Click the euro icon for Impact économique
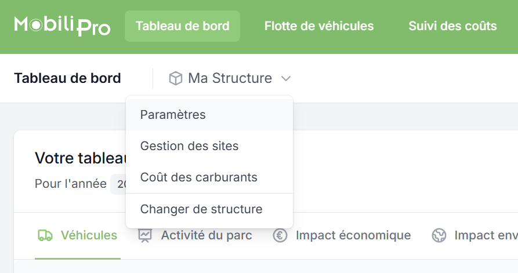Image resolution: width=518 pixels, height=273 pixels. click(x=280, y=235)
